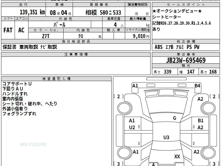Click the inspector note "コアサポートU"
Image resolution: width=221 pixels, height=166 pixels.
coord(17,84)
